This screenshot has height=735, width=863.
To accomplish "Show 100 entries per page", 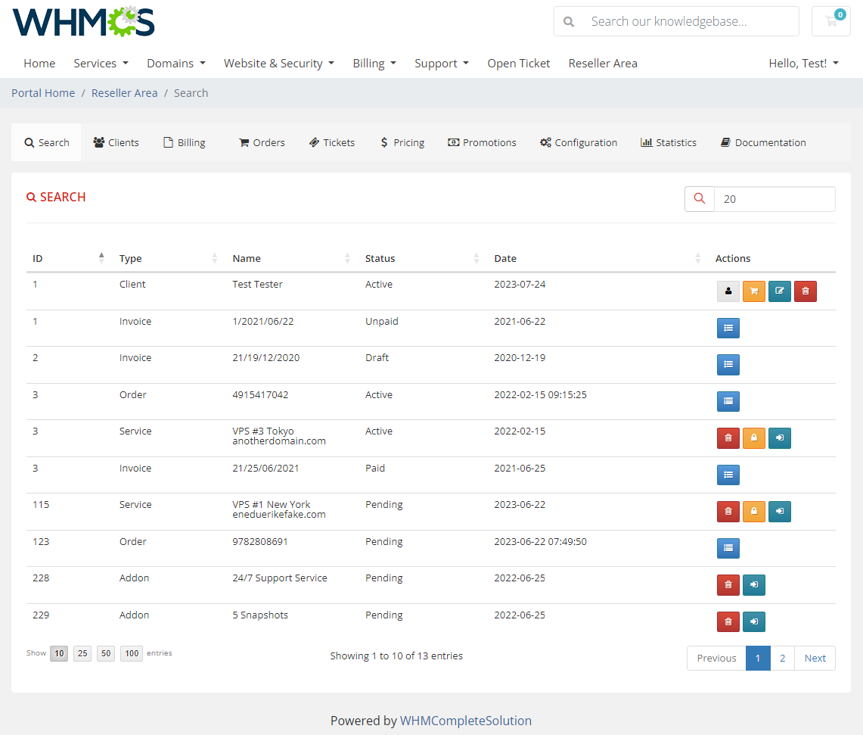I will coord(131,652).
